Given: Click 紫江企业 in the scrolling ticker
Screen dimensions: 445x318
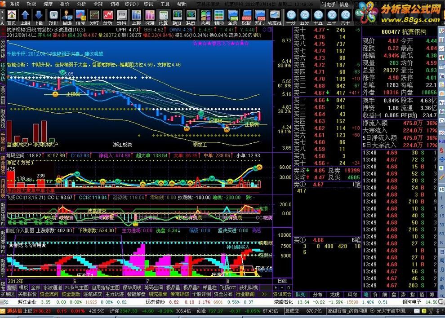Looking at the screenshot, I should (x=27, y=302).
